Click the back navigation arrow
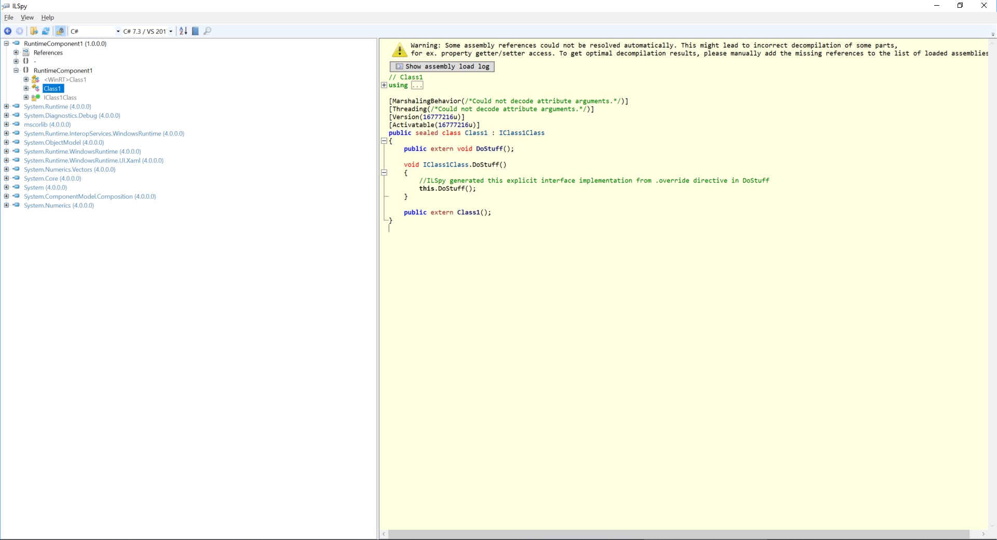Viewport: 997px width, 540px height. tap(8, 31)
